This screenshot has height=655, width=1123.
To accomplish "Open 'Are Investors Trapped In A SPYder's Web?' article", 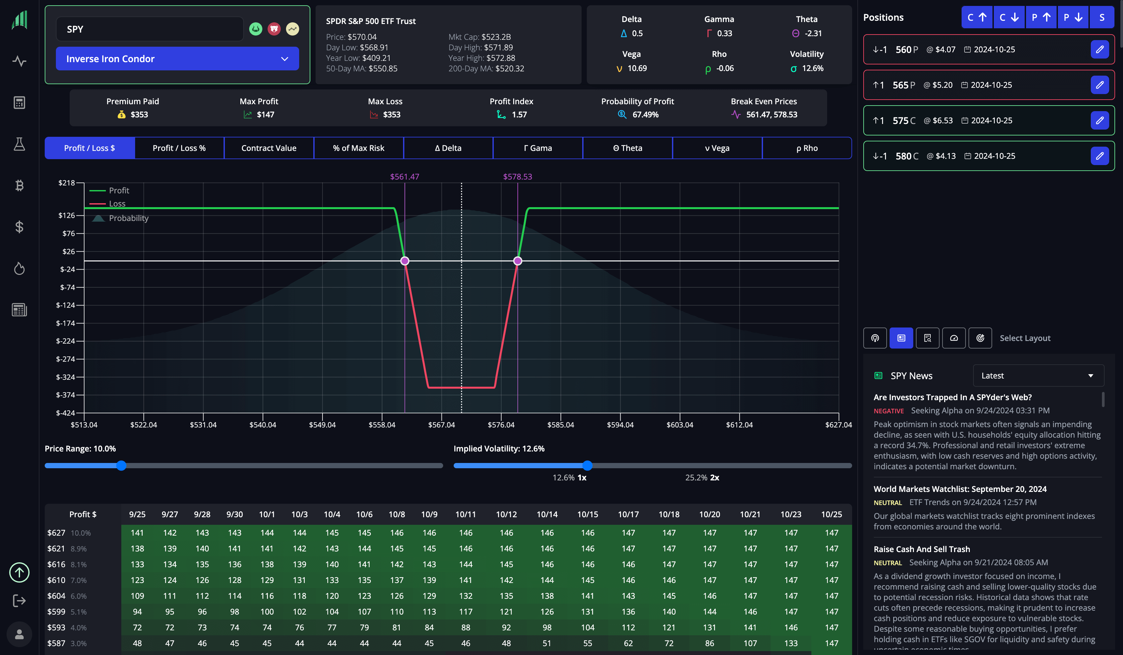I will pyautogui.click(x=952, y=397).
